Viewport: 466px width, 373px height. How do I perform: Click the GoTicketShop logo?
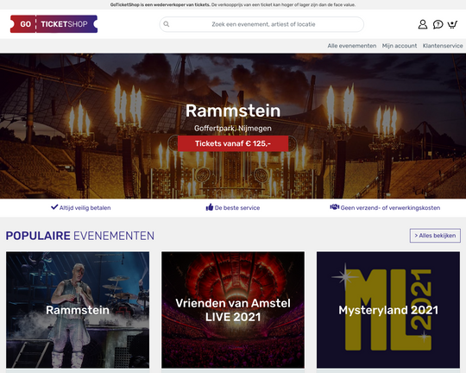click(x=54, y=24)
